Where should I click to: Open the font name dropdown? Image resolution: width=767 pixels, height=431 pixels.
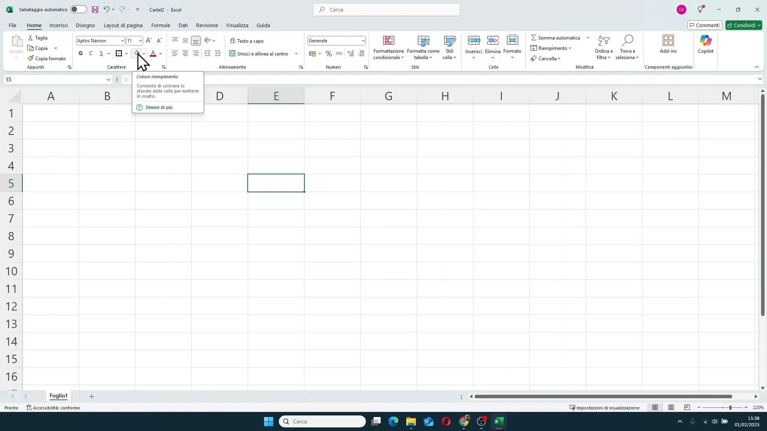tap(122, 41)
